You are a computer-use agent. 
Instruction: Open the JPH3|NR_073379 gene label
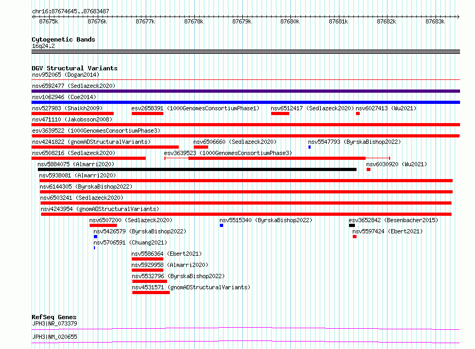54,323
